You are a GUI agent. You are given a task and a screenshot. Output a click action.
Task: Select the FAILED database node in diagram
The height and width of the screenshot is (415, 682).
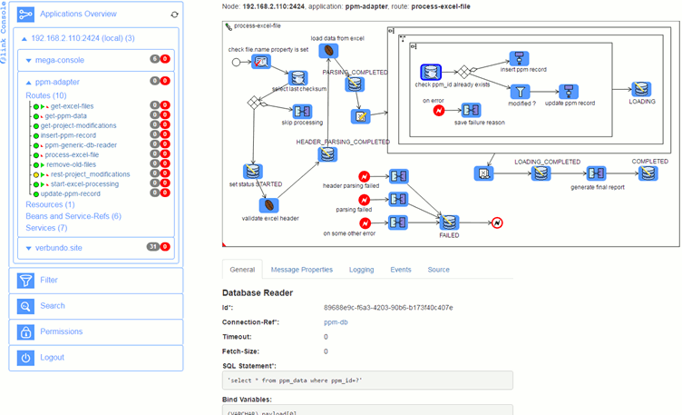coord(448,222)
